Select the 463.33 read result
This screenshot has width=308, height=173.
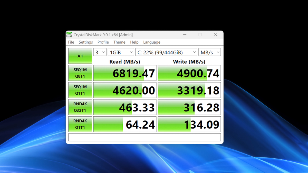pos(125,107)
